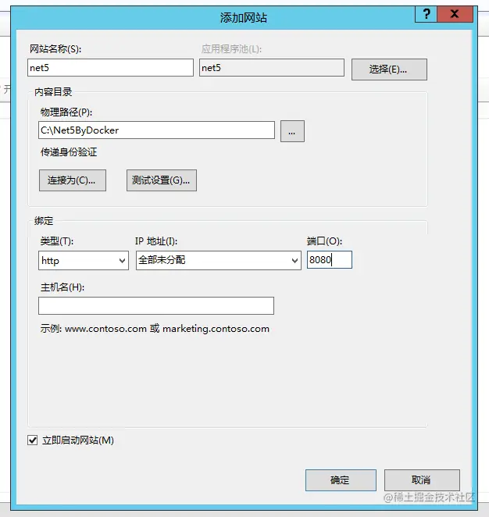Viewport: 489px width, 517px height.
Task: Click example text www.contoso.com line
Action: tap(155, 329)
